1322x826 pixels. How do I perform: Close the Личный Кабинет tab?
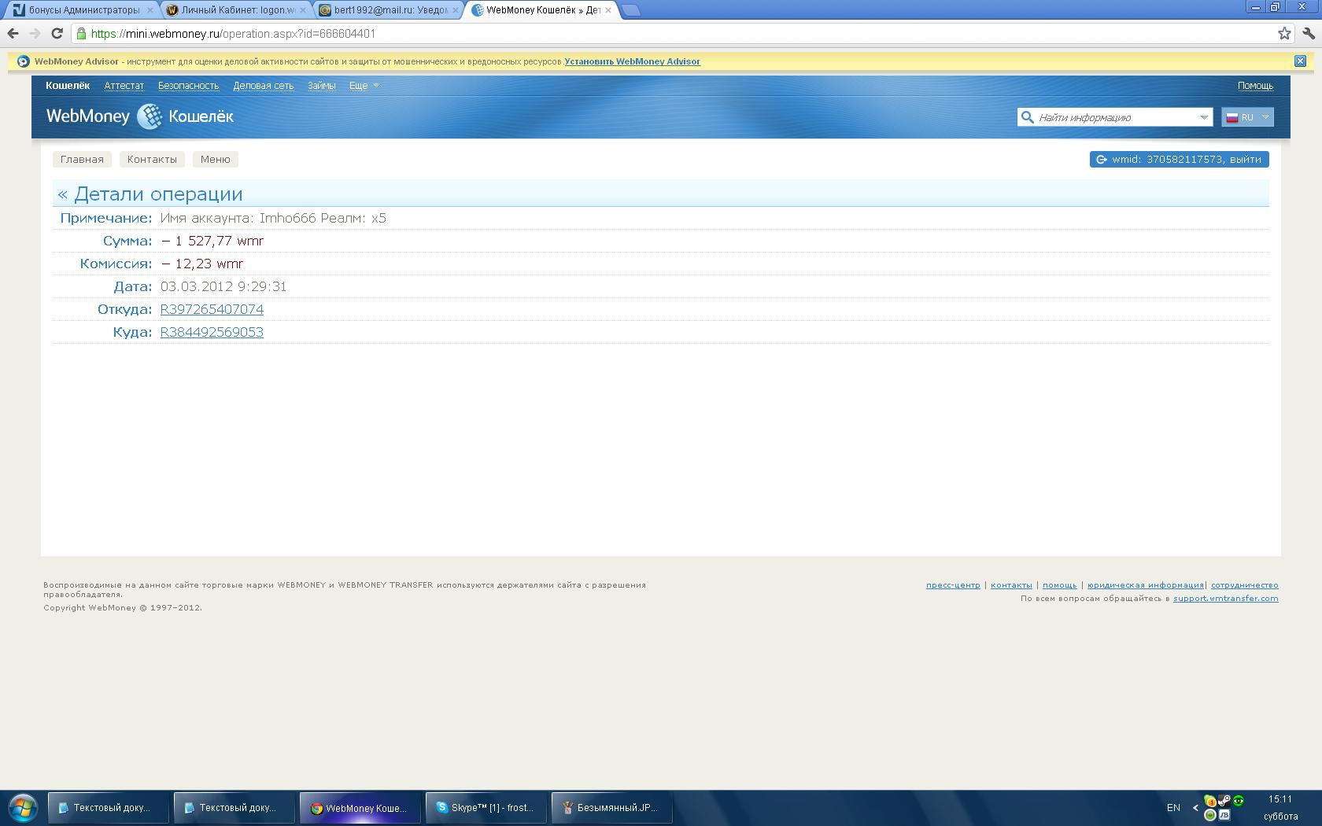click(x=303, y=10)
